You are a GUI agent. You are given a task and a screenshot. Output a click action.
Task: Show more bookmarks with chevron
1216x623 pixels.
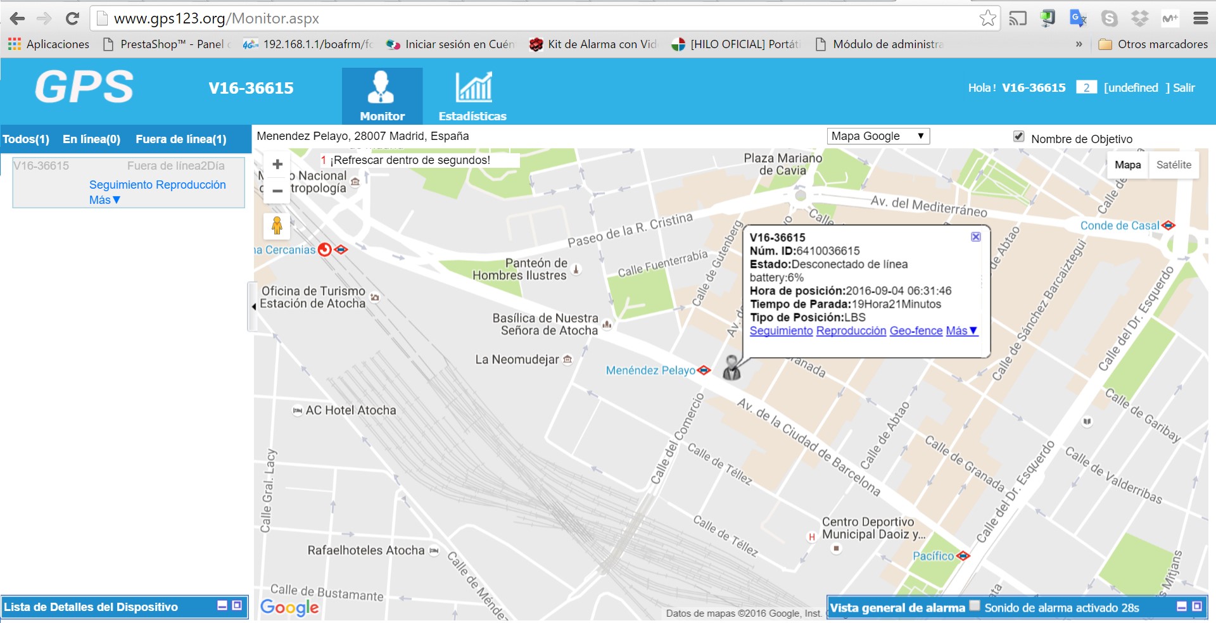point(1079,44)
